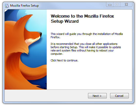Click the empty title bar area

pyautogui.click(x=72, y=6)
